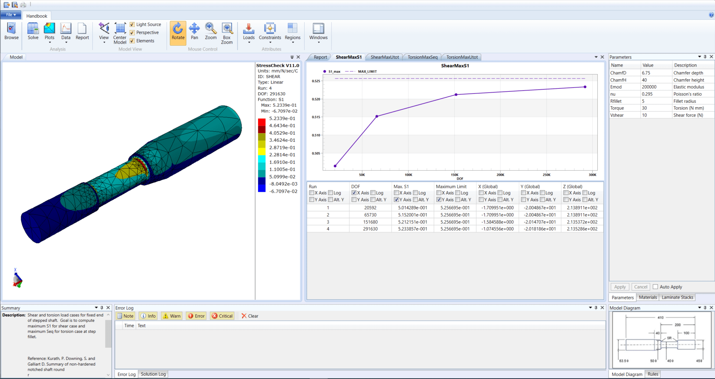The image size is (715, 379).
Task: Clear the error log
Action: click(x=250, y=316)
